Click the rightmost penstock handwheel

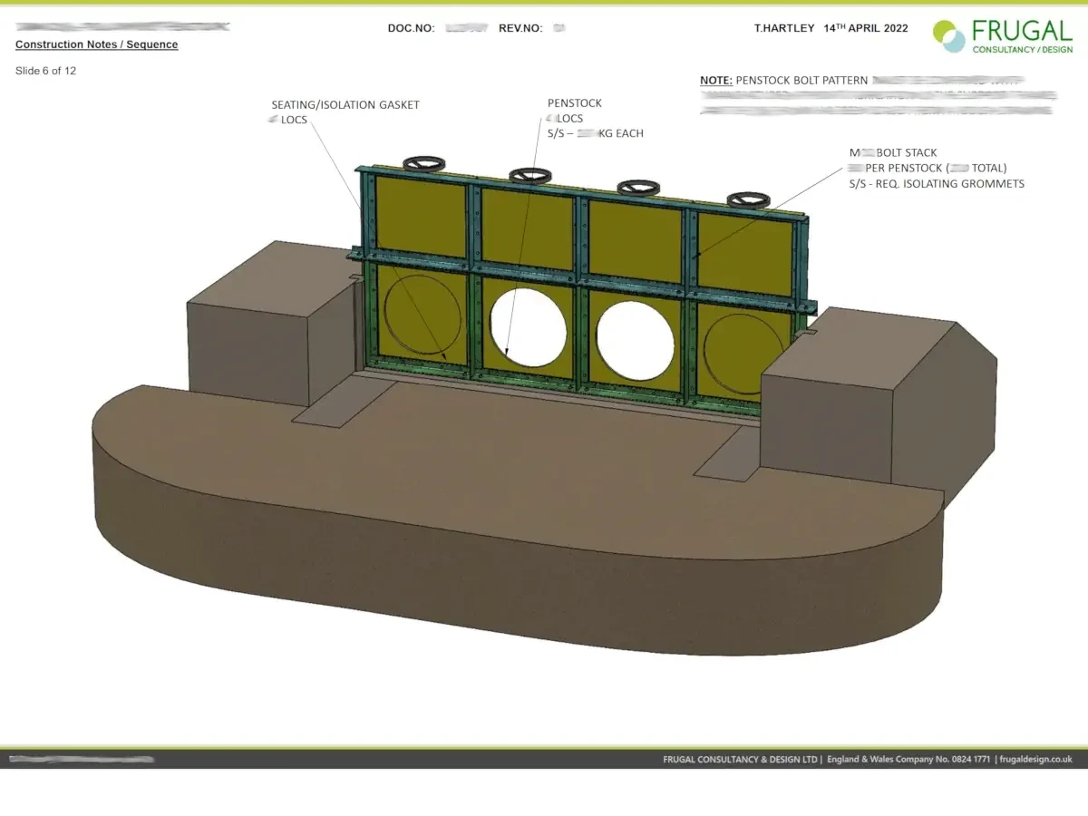(x=748, y=199)
